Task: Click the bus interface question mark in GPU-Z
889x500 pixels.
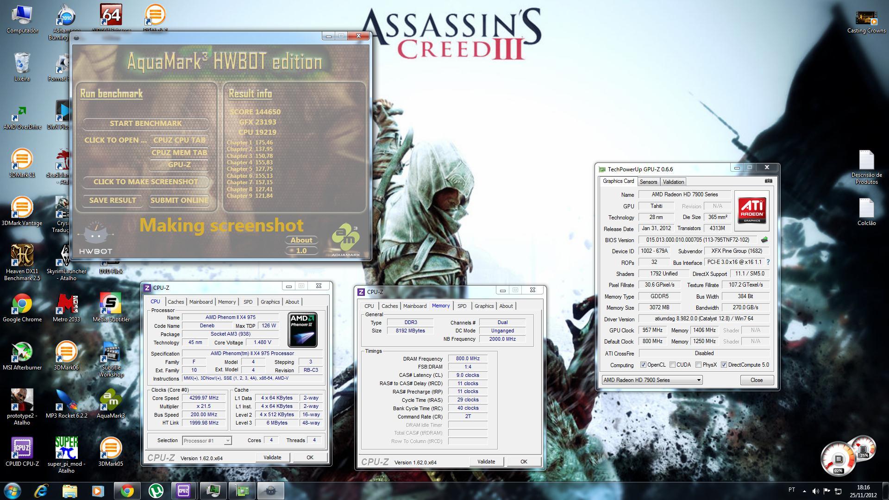Action: [768, 262]
